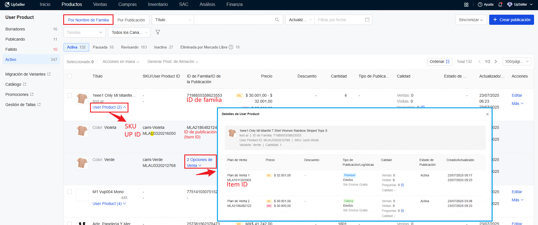
Task: Open SAC in top navigation
Action: click(x=183, y=5)
